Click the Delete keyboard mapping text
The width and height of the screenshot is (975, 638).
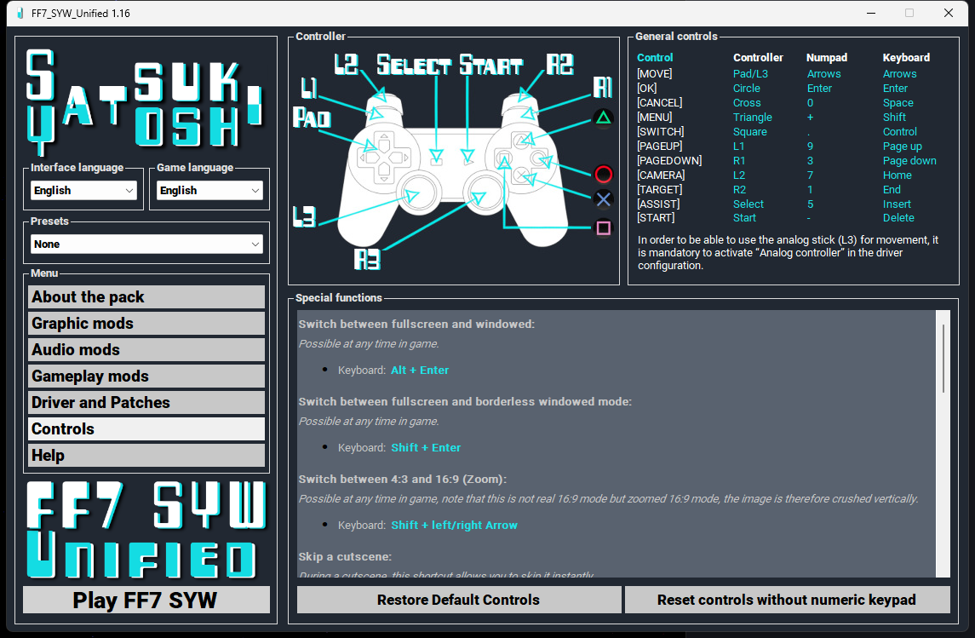[898, 218]
